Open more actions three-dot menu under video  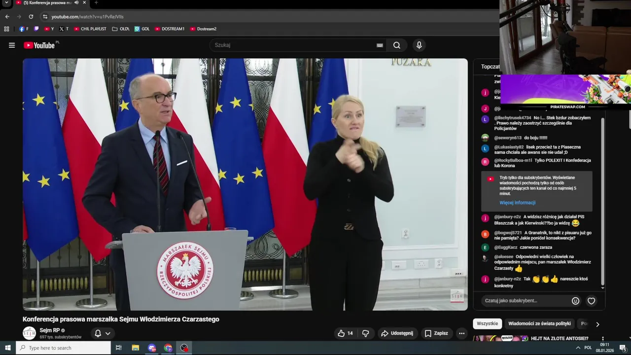click(461, 333)
